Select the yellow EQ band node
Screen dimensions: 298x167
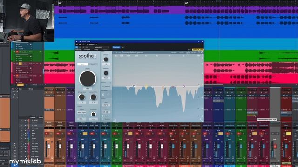(x=146, y=87)
